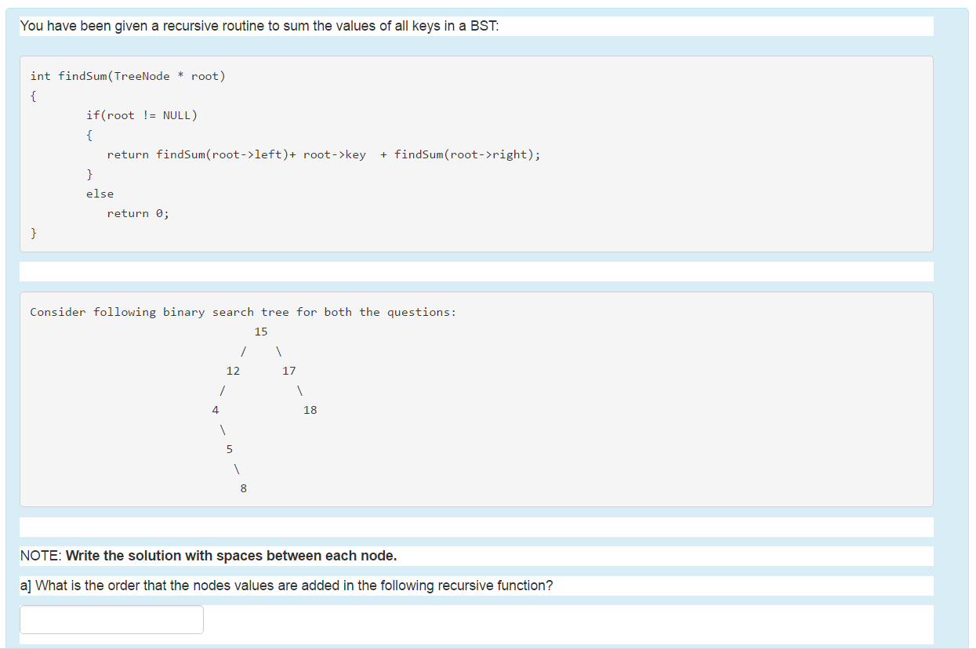Click node 18 in the BST diagram
Viewport: 976px width, 649px height.
coord(310,410)
